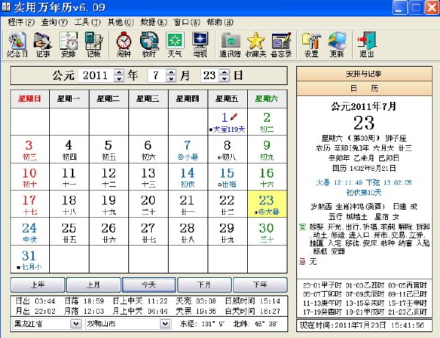440x338 pixels.
Task: Expand the 黑龙江省 province dropdown
Action: (76, 323)
